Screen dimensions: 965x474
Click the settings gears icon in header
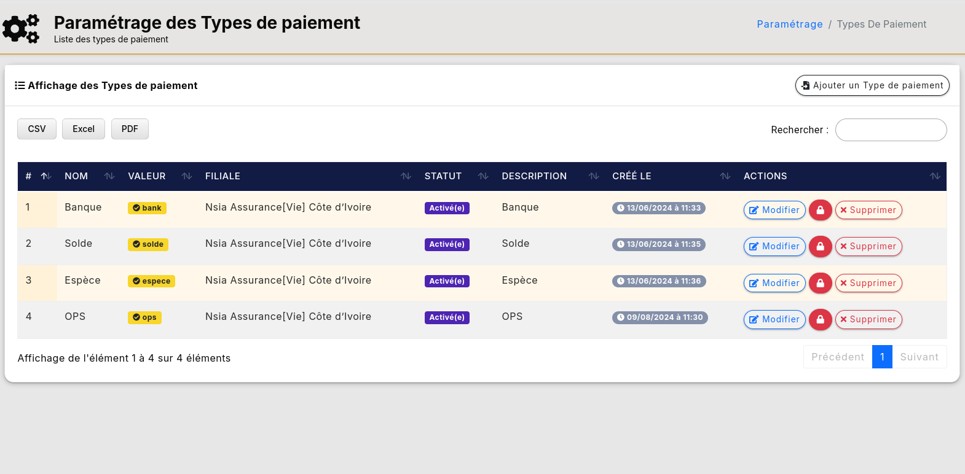pyautogui.click(x=22, y=28)
